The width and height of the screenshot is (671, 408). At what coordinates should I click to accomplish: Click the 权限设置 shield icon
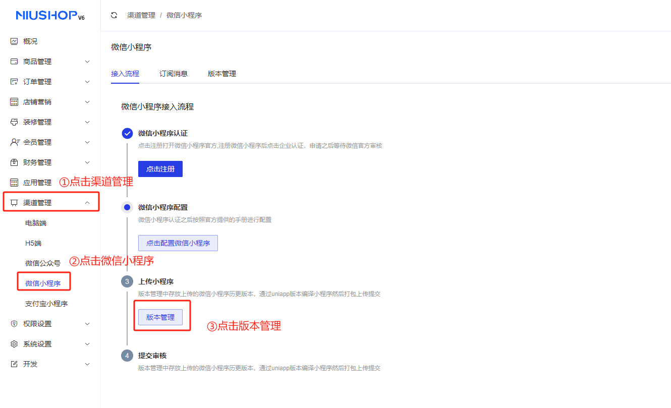[14, 324]
